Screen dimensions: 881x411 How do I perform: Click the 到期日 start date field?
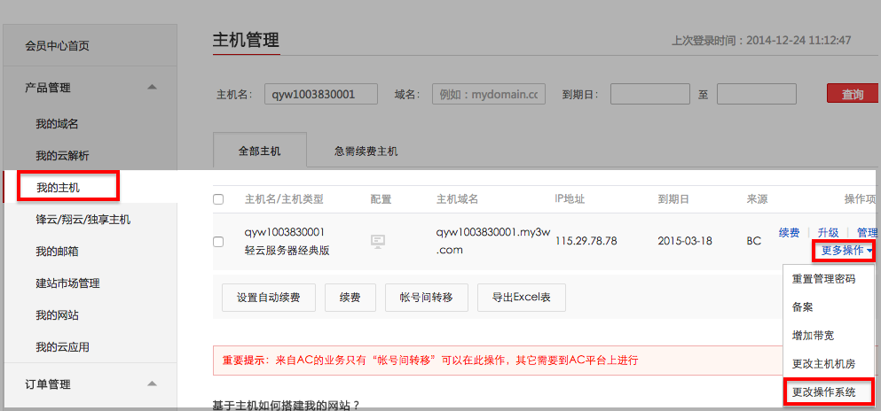[649, 95]
